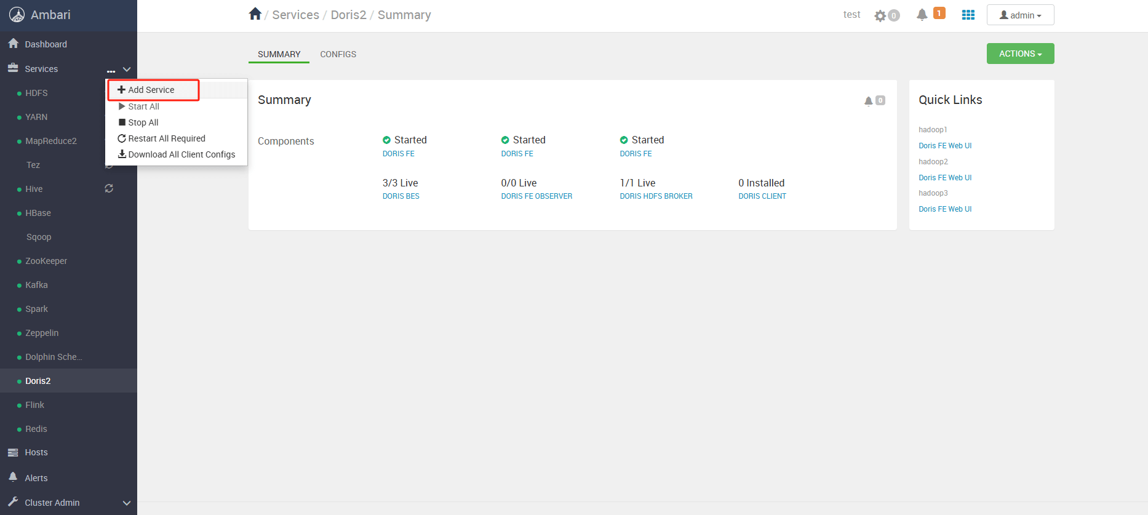
Task: Open background operations gear icon
Action: [x=881, y=15]
